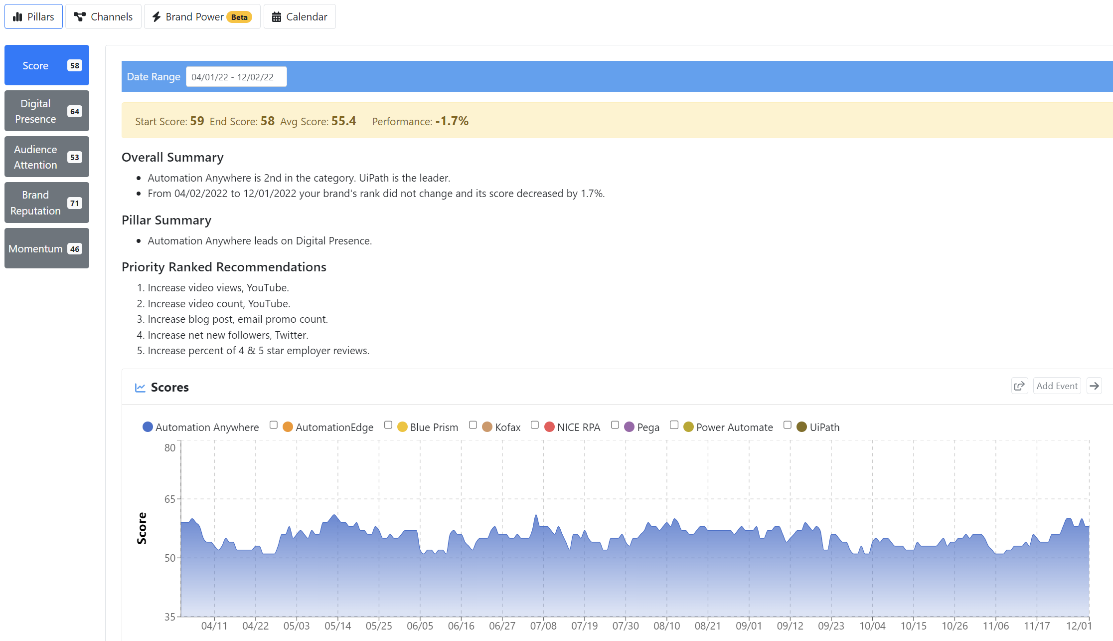Toggle the UiPath comparison checkbox
1113x641 pixels.
(x=787, y=425)
